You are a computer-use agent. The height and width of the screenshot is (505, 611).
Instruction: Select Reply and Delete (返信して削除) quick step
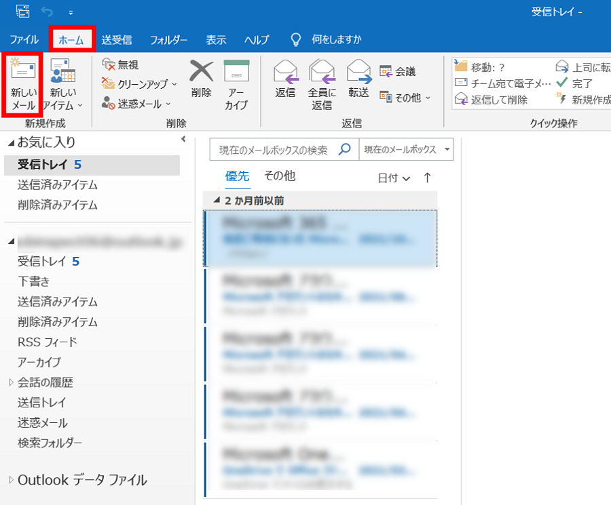point(462,100)
